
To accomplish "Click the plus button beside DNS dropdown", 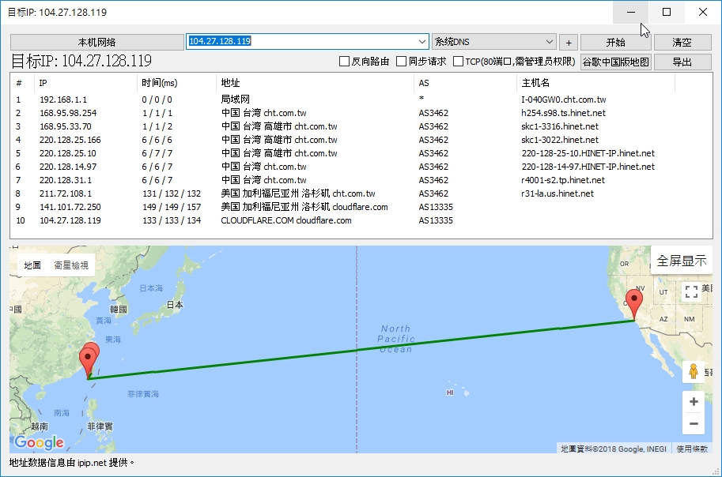I will pyautogui.click(x=569, y=43).
